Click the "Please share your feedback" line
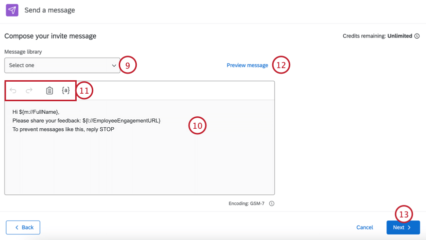The height and width of the screenshot is (240, 426). pos(86,121)
